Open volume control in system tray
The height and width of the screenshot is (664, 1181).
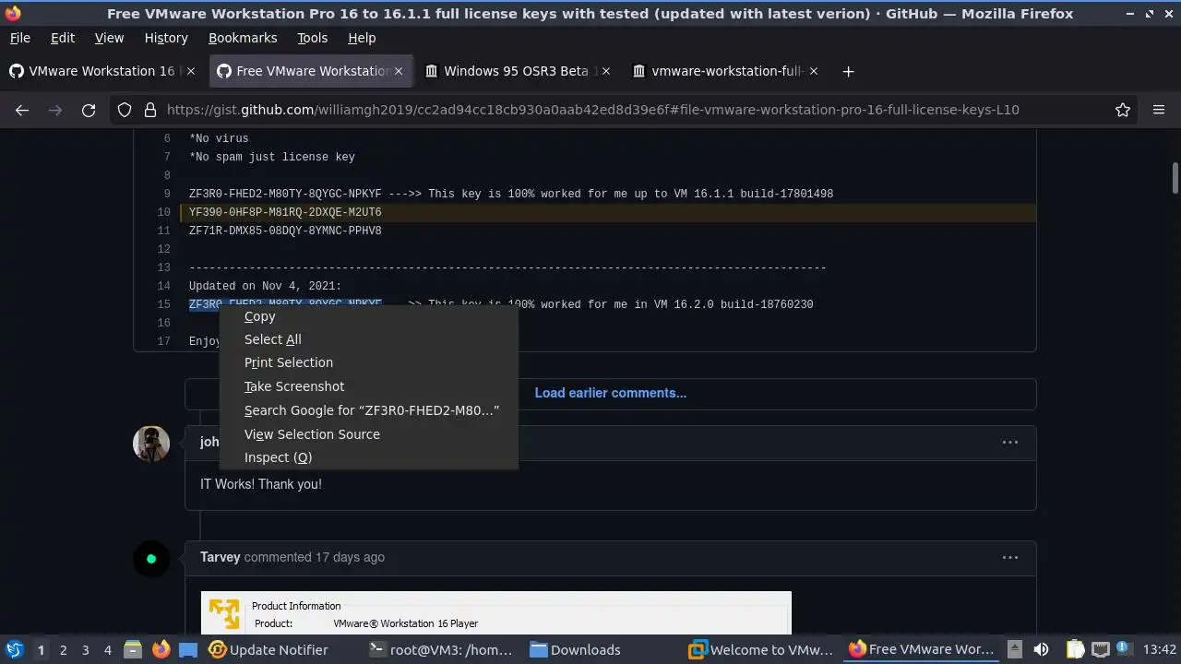point(1041,649)
